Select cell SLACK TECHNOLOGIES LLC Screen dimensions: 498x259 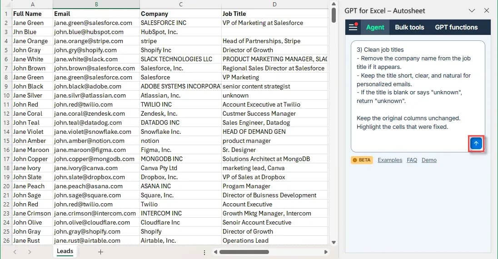180,59
